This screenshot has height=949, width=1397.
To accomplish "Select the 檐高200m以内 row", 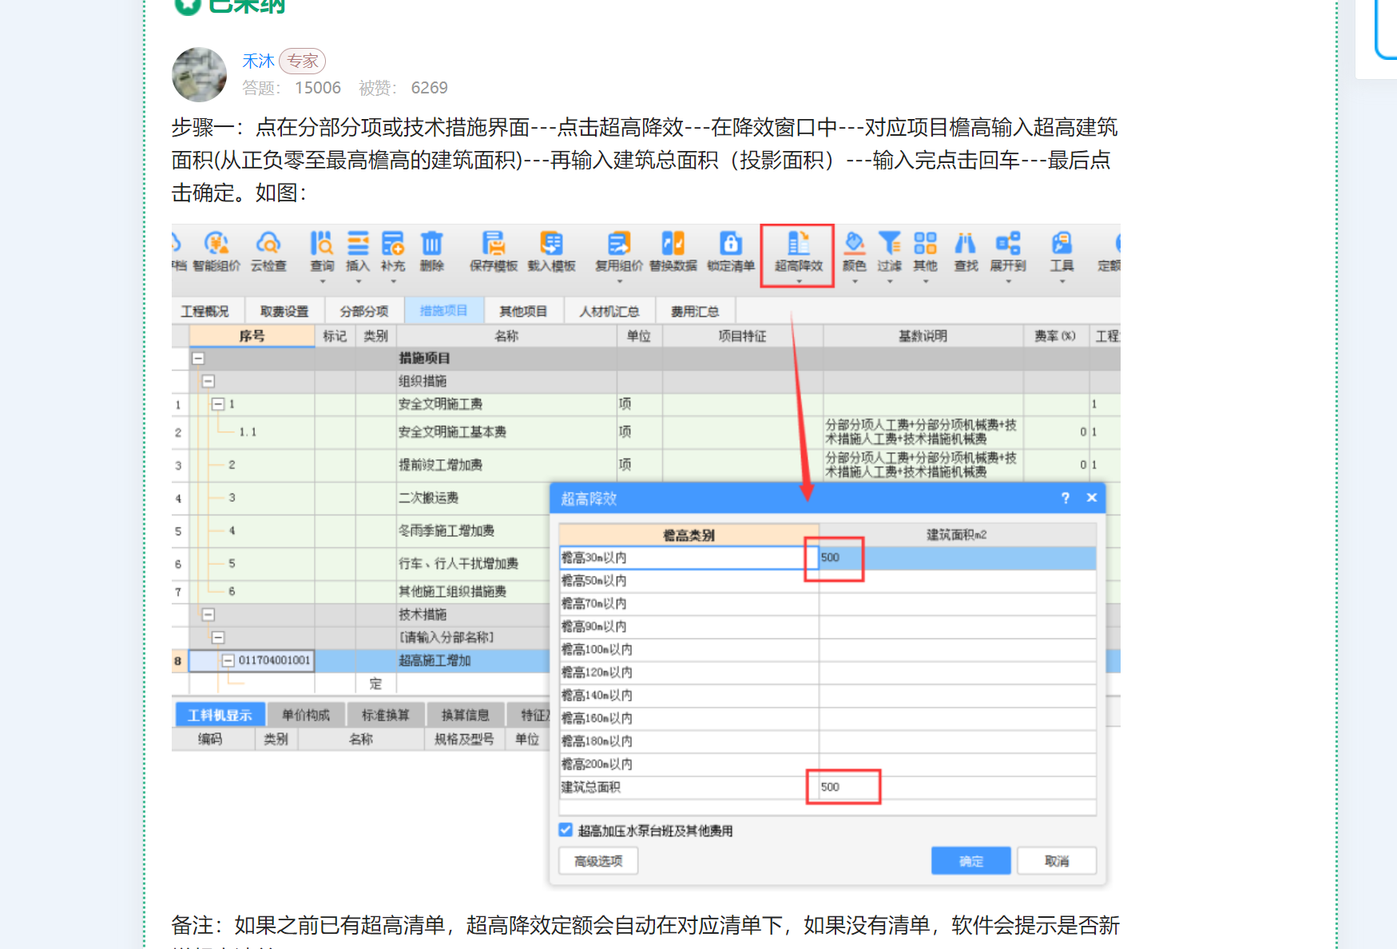I will (x=827, y=764).
